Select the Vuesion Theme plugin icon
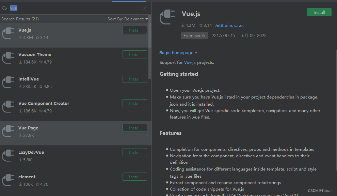Viewport: 337px width, 196px height. [8, 58]
